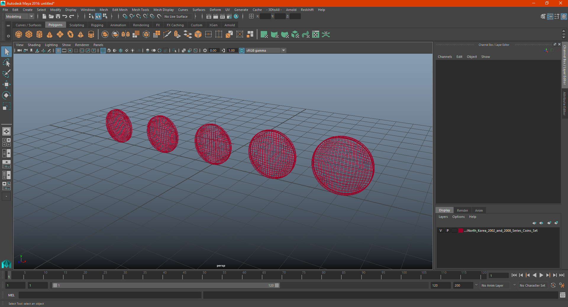The height and width of the screenshot is (307, 568).
Task: Click the Save Scene icon
Action: tap(58, 17)
